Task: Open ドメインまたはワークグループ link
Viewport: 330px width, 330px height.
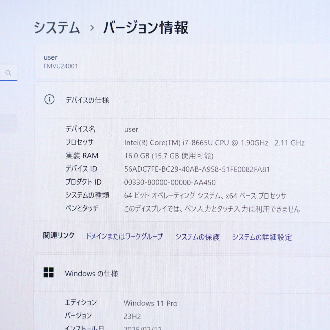Action: point(124,236)
